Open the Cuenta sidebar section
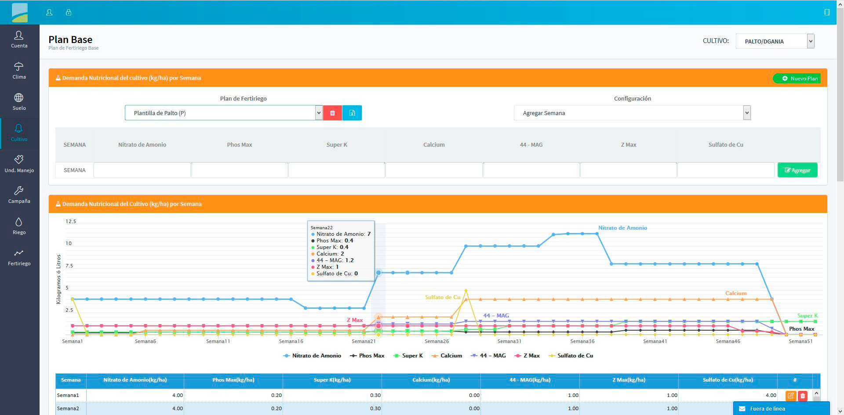This screenshot has height=415, width=844. (19, 39)
